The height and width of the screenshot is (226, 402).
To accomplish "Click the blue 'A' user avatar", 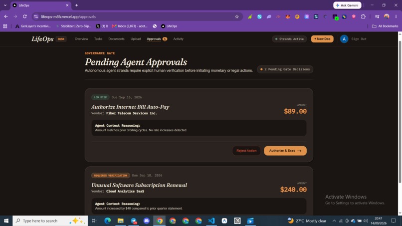I will tap(344, 39).
